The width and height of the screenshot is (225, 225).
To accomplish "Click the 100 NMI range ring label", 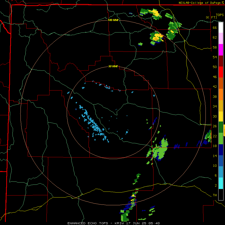I will pyautogui.click(x=113, y=20).
